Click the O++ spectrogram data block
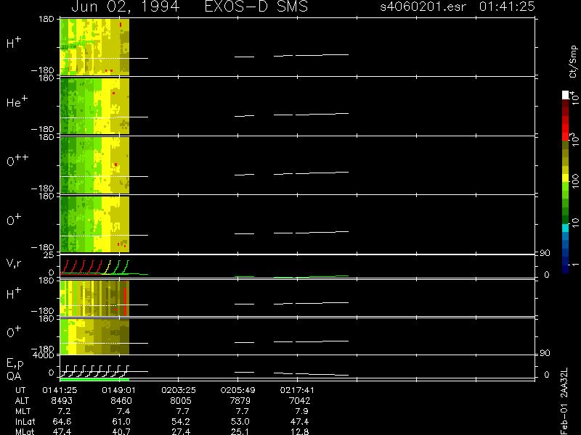This screenshot has width=581, height=435. tap(94, 165)
